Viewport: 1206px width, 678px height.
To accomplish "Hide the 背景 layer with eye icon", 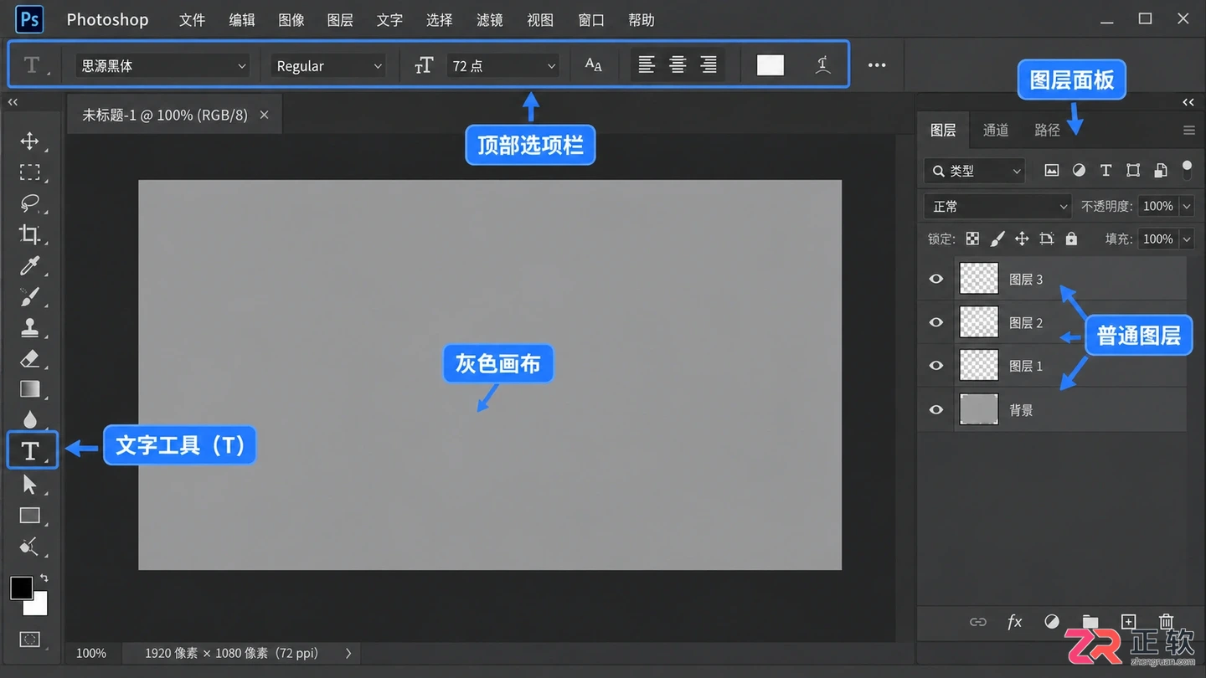I will point(936,409).
